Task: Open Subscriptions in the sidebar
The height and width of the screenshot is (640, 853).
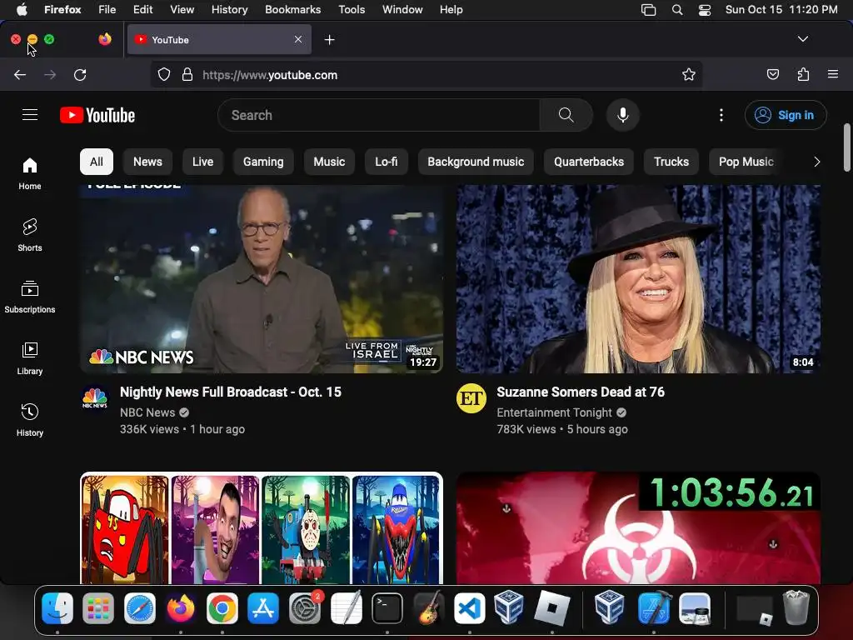Action: point(30,297)
